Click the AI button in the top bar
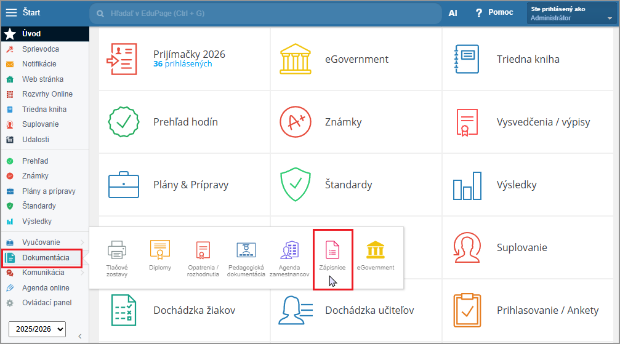Viewport: 620px width, 344px height. pos(453,12)
